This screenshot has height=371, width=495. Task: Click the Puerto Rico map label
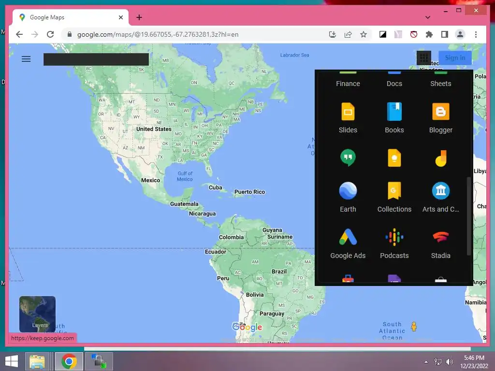coord(249,192)
